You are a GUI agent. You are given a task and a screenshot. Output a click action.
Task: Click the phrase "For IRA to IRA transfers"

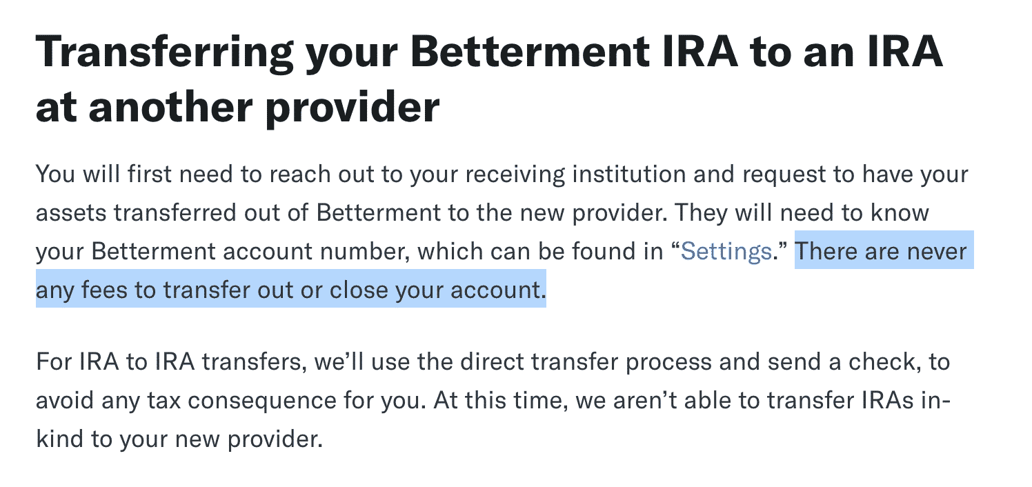tap(168, 361)
